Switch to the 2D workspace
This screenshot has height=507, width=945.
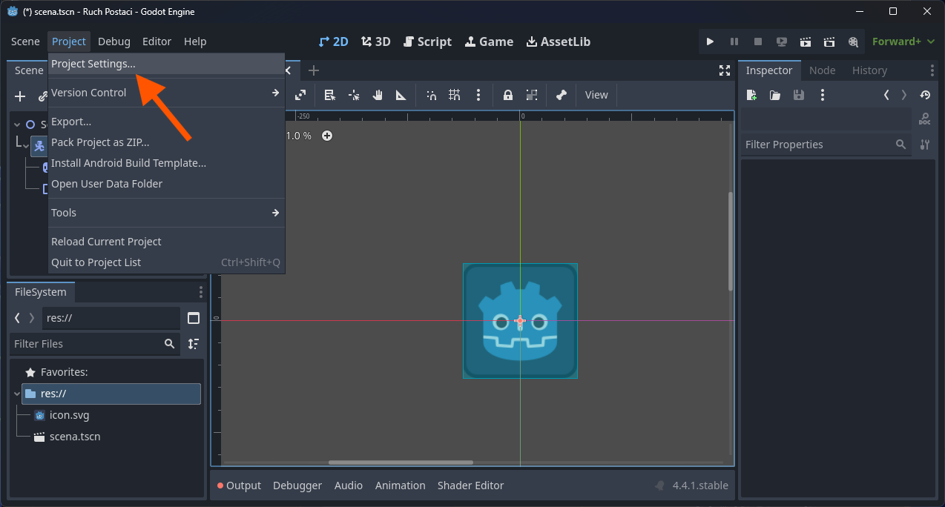(x=333, y=42)
